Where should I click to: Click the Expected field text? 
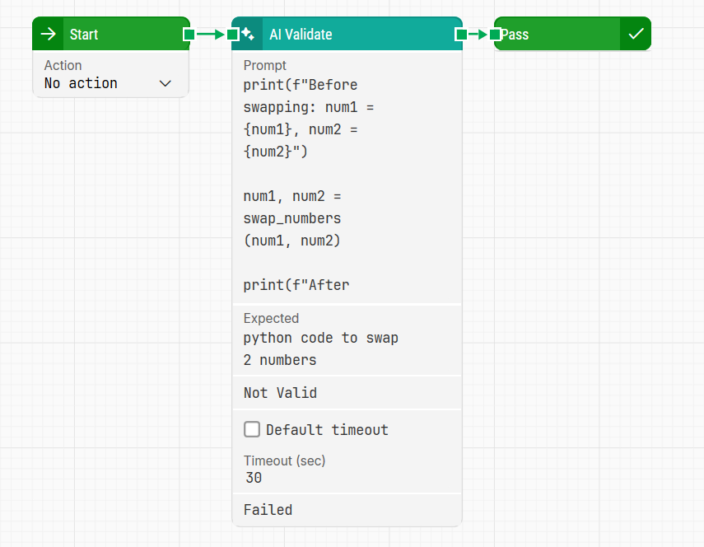pos(320,349)
